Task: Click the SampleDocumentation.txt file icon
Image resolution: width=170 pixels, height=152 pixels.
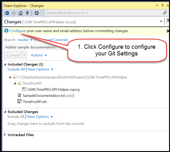Action: 19,96
